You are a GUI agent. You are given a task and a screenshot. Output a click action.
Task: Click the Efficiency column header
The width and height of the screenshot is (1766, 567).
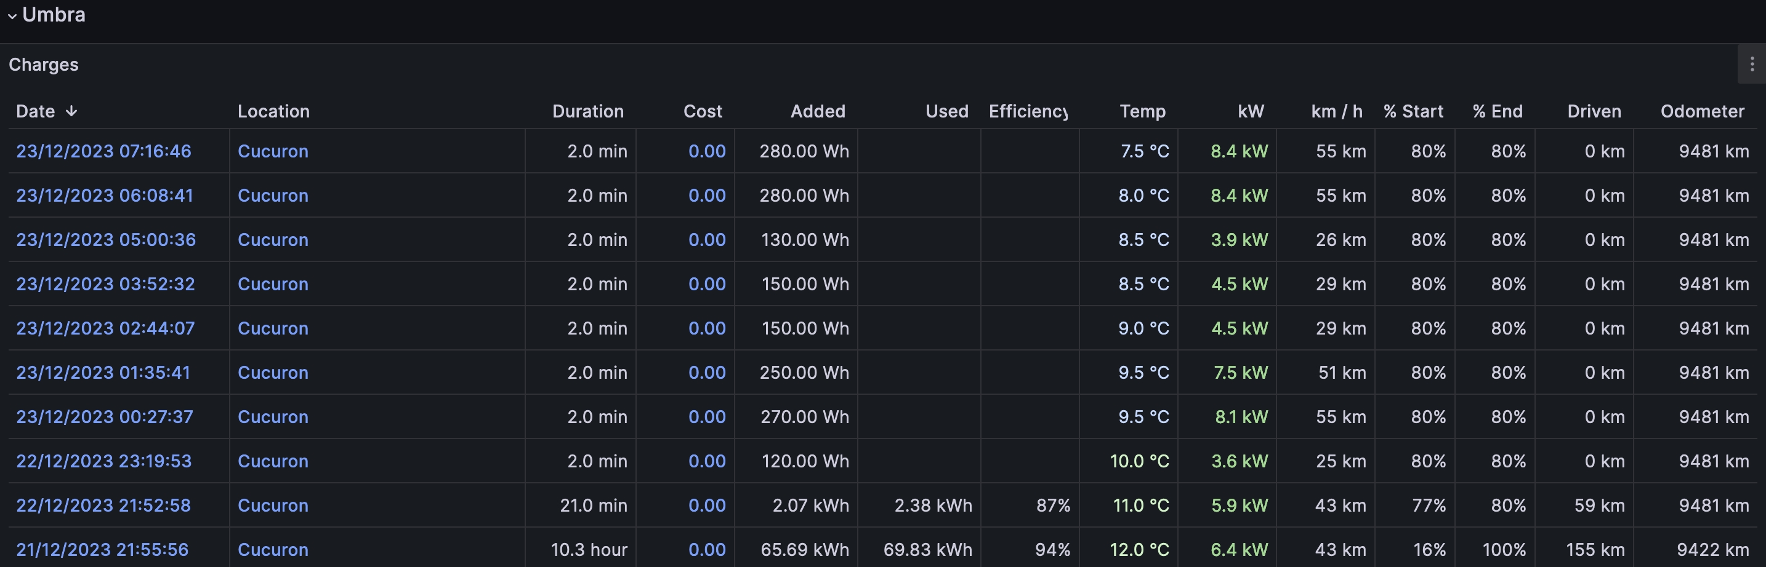[x=1027, y=112]
